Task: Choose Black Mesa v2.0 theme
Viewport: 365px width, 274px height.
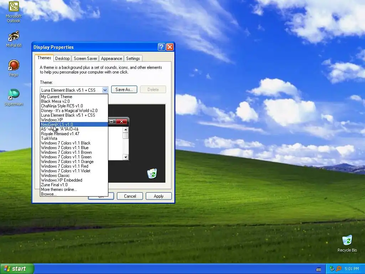Action: click(x=74, y=101)
